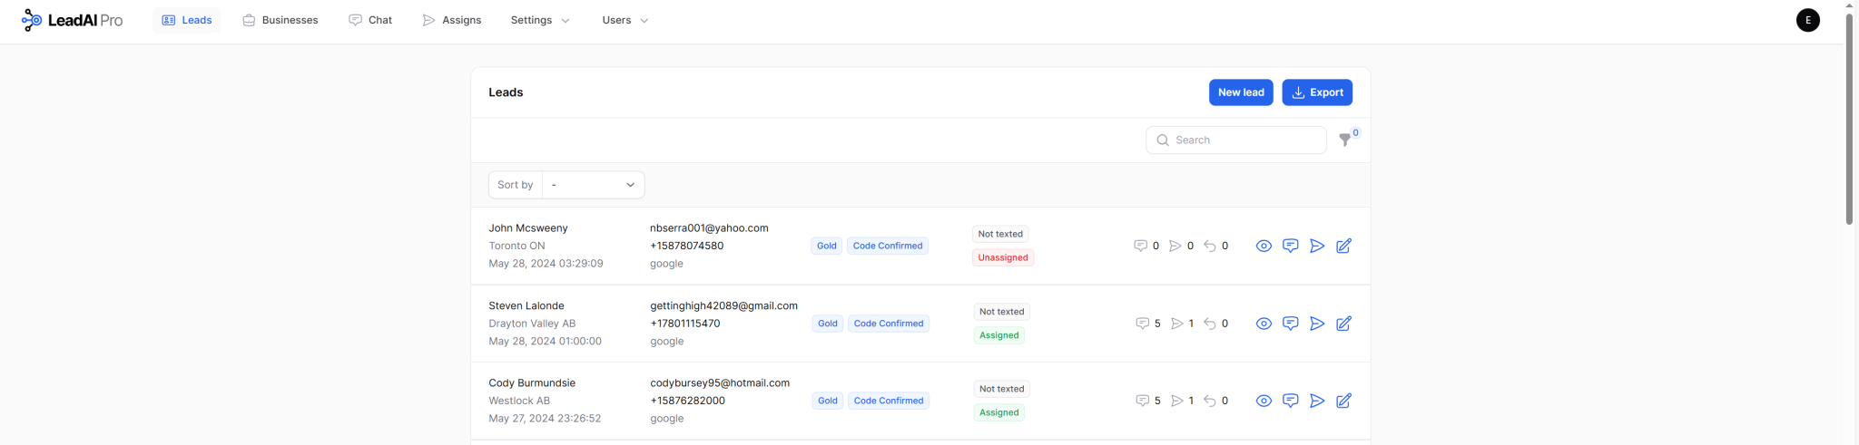This screenshot has height=445, width=1859.
Task: View John Mcsweeny lead details eye icon
Action: tap(1264, 246)
